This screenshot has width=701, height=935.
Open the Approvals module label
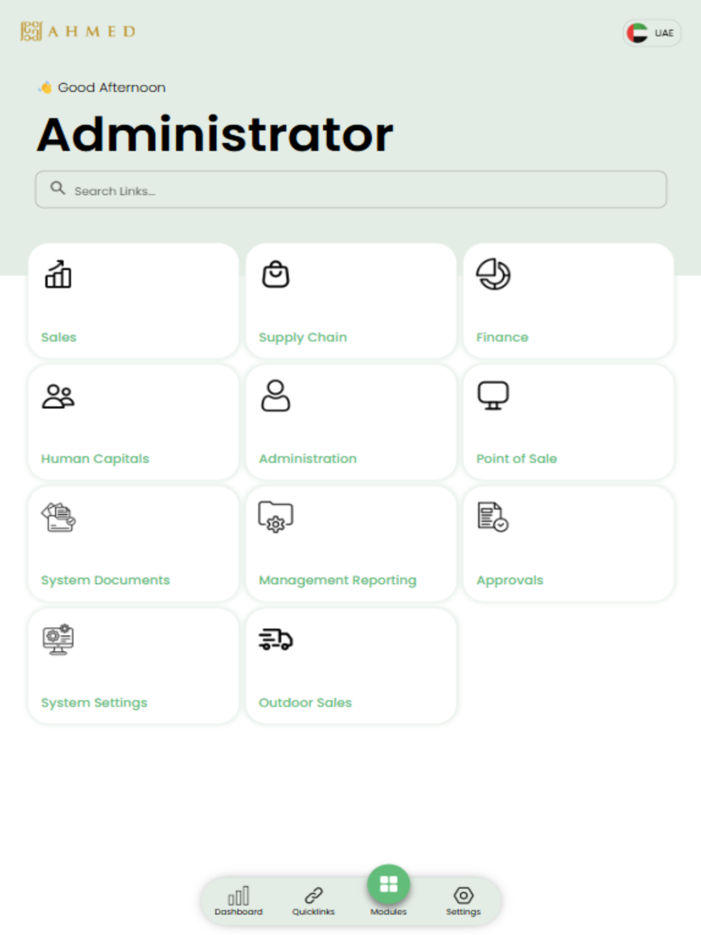509,581
